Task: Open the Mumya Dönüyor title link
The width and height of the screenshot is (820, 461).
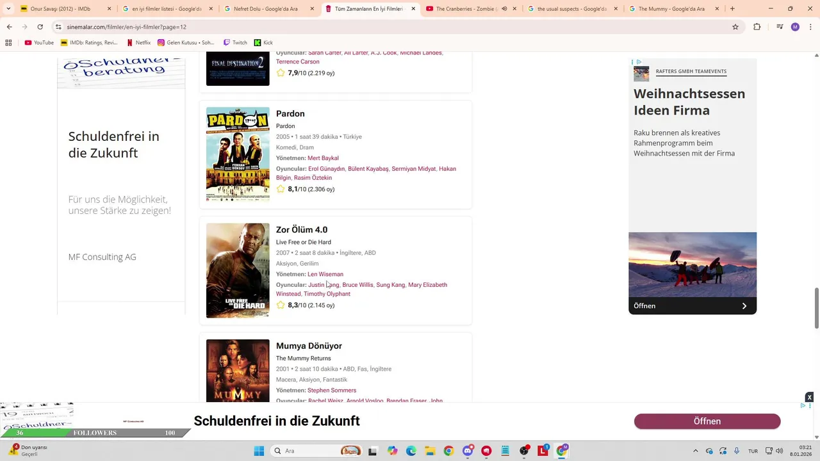Action: click(309, 346)
